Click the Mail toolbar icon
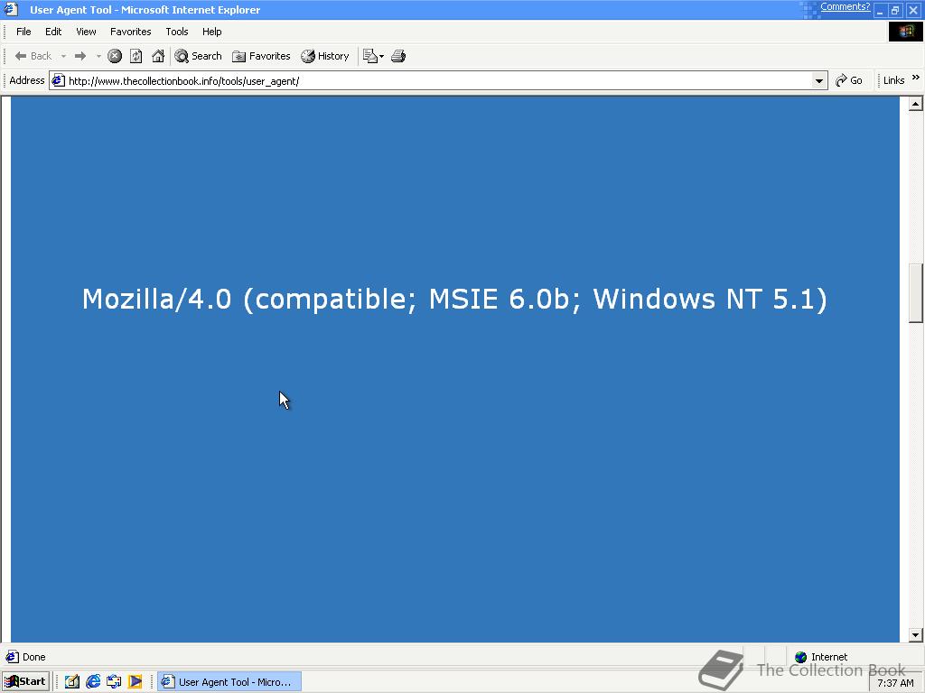This screenshot has width=925, height=693. click(369, 56)
